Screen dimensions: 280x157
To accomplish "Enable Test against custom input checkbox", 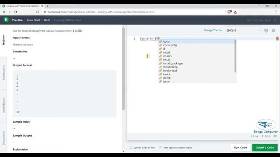I will (161, 147).
